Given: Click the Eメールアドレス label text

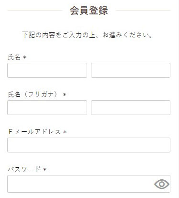Looking at the screenshot, I should (x=34, y=132).
